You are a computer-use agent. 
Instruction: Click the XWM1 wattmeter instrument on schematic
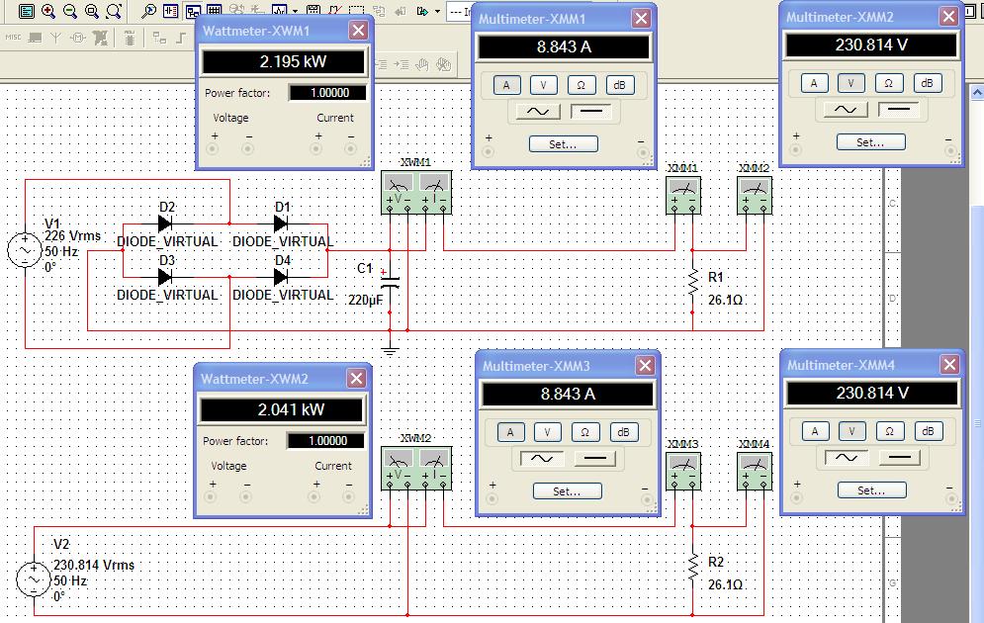[x=416, y=193]
